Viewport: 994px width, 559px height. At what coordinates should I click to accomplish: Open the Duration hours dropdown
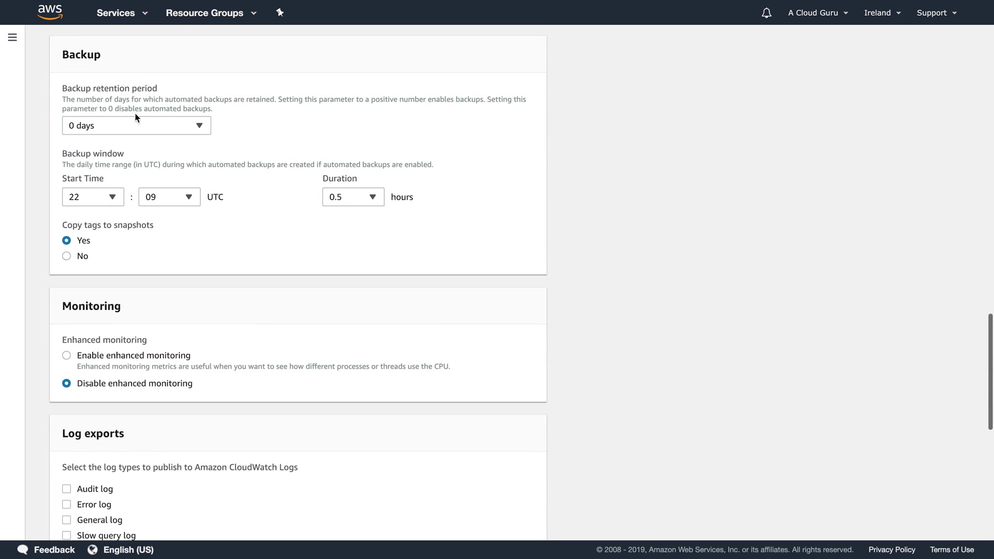[353, 197]
